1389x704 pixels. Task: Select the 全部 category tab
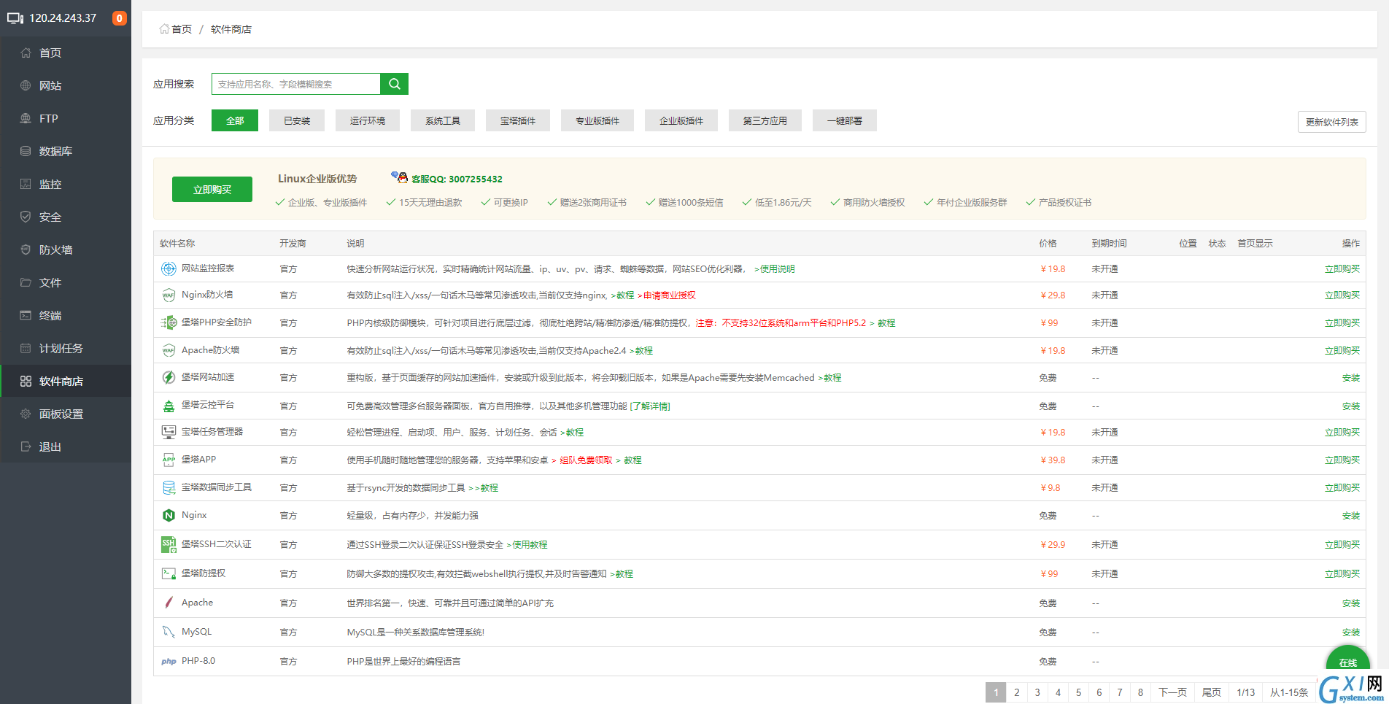coord(235,120)
